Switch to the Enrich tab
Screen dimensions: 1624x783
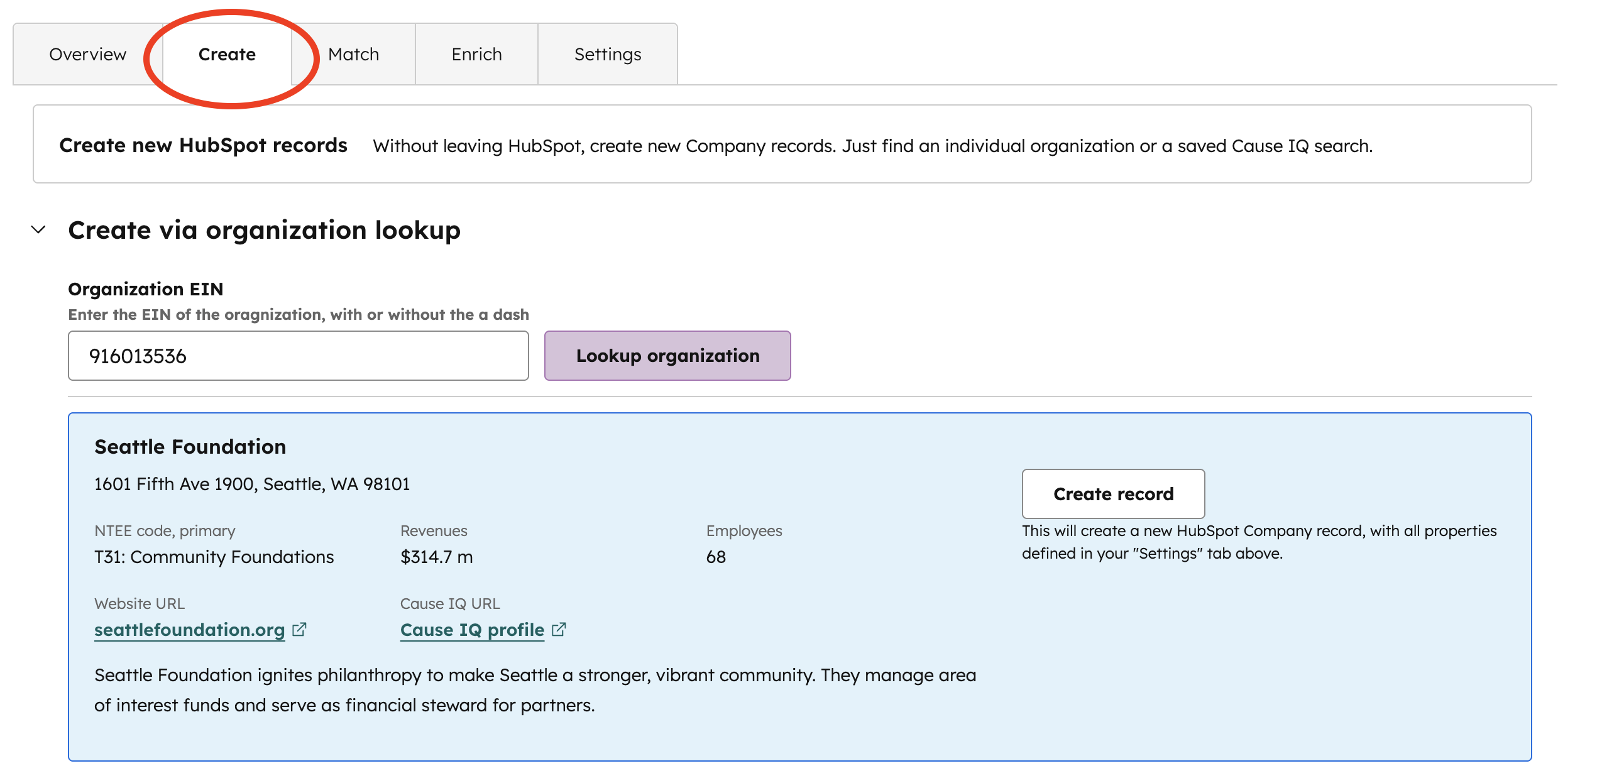click(x=476, y=54)
